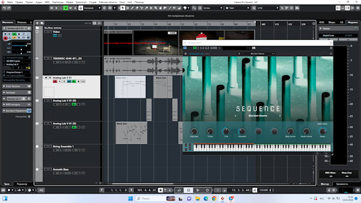Viewport: 361px width, 203px height.
Task: Click the Record transport button
Action: [x=207, y=190]
